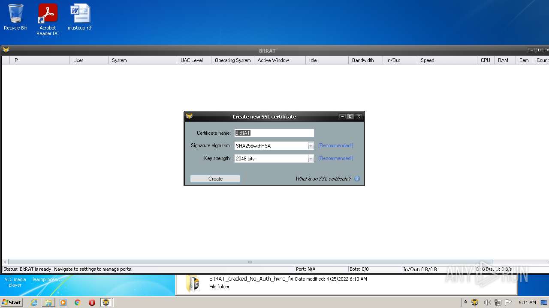
Task: Click the BitRAT_Cracked_No_Auth_hvnc_fix folder name
Action: click(251, 279)
